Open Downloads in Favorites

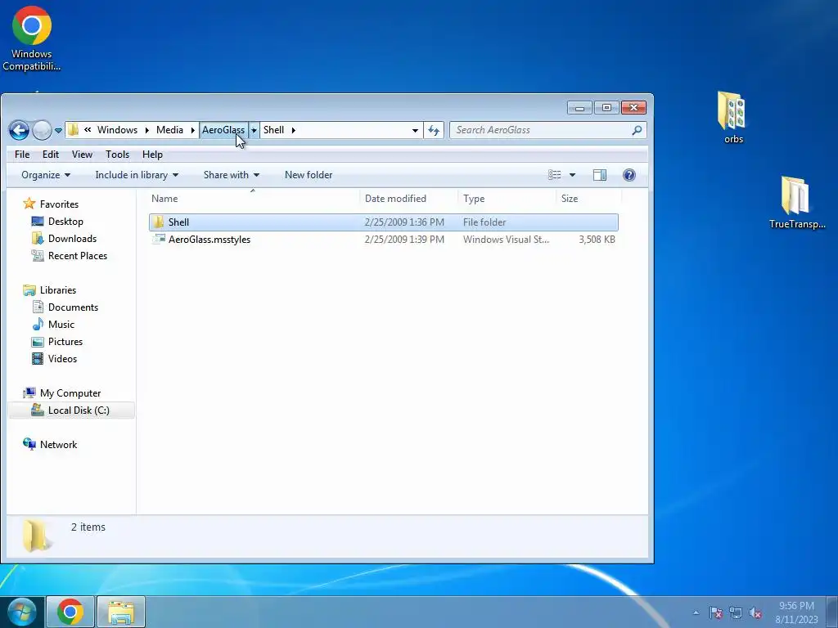(72, 238)
